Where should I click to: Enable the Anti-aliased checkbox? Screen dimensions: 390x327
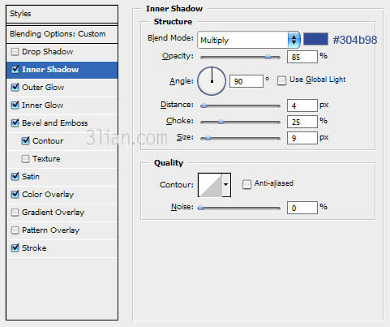point(246,184)
